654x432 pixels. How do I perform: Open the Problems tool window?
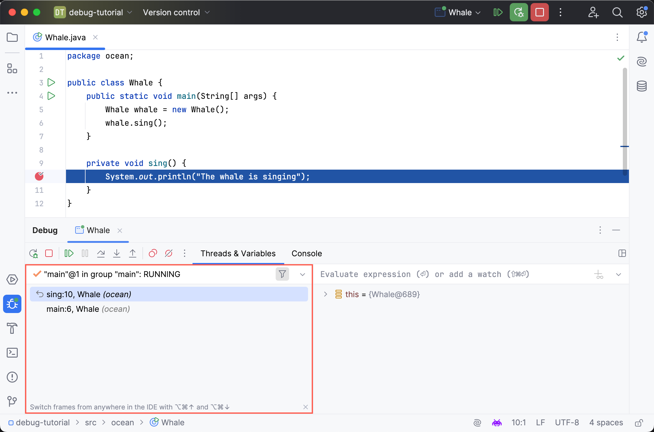pyautogui.click(x=12, y=377)
